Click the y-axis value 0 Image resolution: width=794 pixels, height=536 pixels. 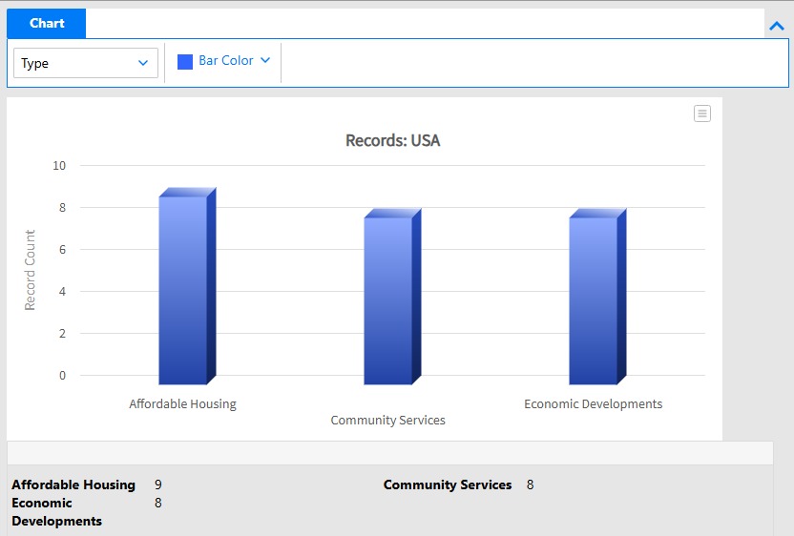(x=62, y=376)
